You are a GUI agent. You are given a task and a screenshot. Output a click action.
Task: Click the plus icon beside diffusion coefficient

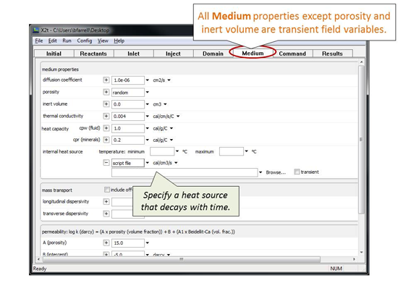coord(106,80)
